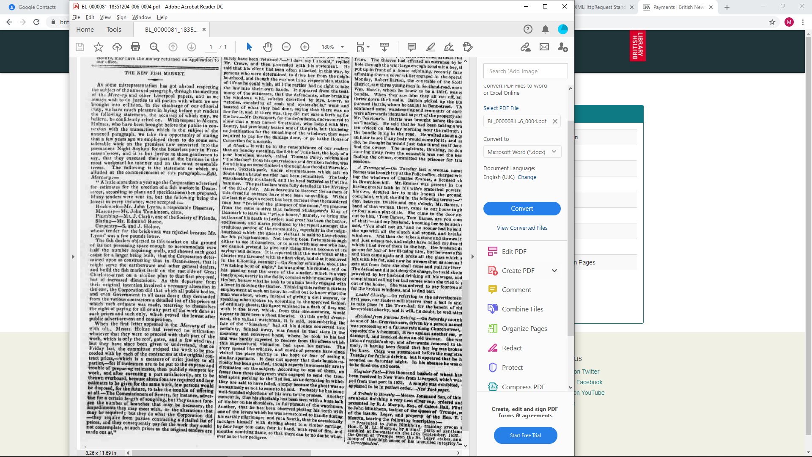Toggle scrolling read mode icon
The width and height of the screenshot is (812, 457).
point(384,47)
